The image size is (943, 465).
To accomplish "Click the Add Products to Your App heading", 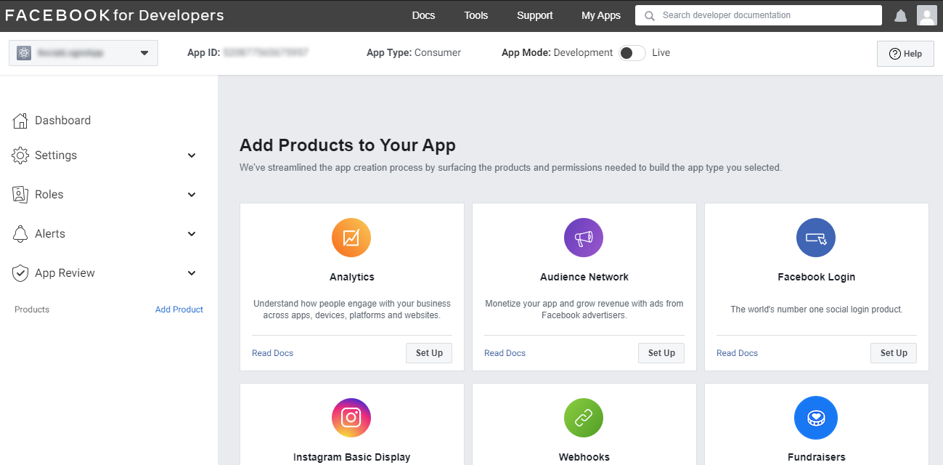I will click(x=348, y=145).
